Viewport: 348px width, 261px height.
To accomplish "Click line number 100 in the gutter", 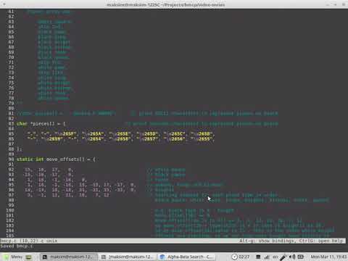I will point(10,210).
